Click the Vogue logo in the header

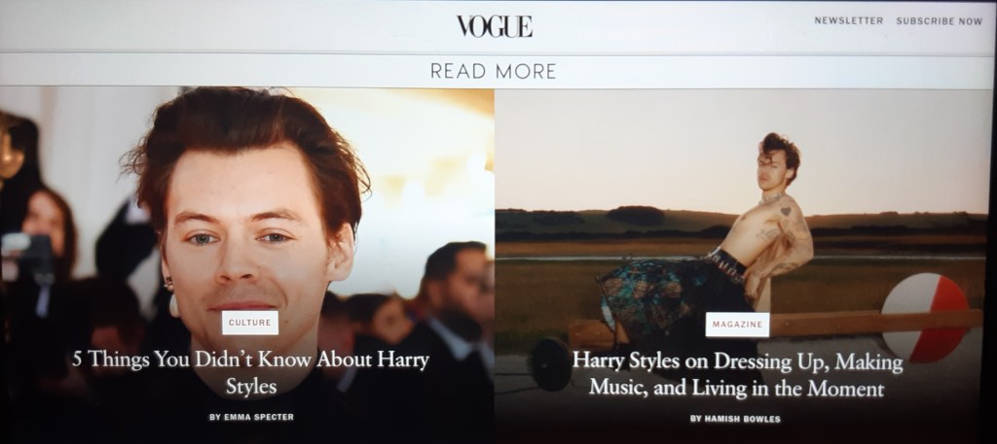494,26
